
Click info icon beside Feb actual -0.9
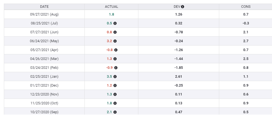tap(116, 68)
